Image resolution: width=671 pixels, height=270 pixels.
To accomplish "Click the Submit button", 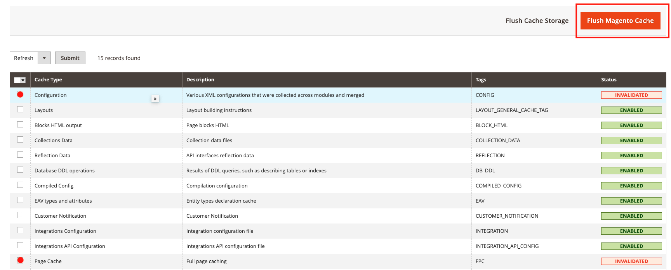I will click(x=70, y=58).
